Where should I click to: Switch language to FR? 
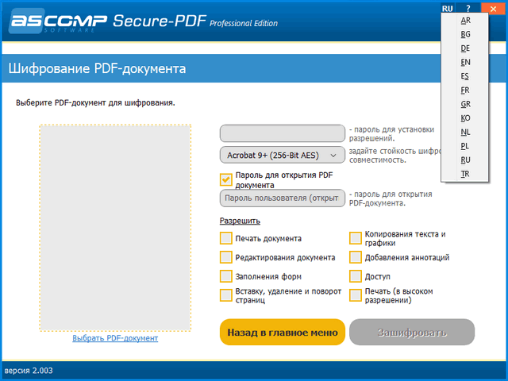point(465,90)
